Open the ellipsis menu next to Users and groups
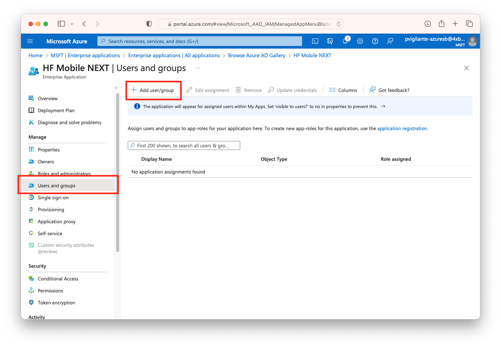This screenshot has width=501, height=347. pos(198,68)
